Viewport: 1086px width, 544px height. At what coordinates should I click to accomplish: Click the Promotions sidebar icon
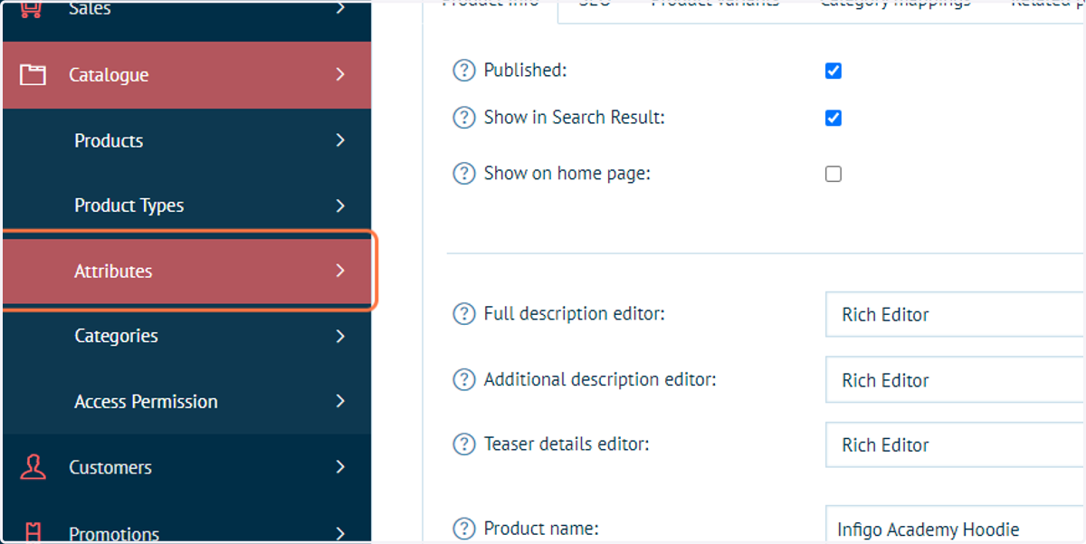(x=33, y=533)
